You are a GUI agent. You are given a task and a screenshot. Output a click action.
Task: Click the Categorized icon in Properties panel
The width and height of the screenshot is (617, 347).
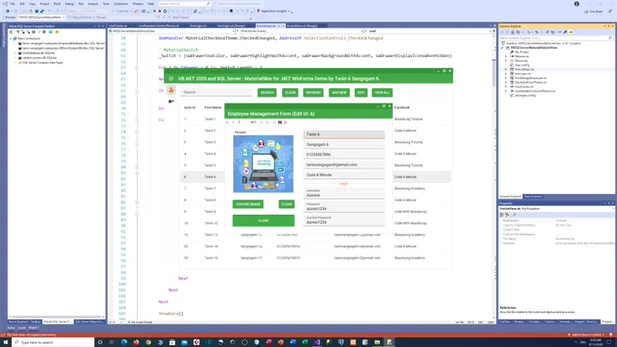(502, 215)
